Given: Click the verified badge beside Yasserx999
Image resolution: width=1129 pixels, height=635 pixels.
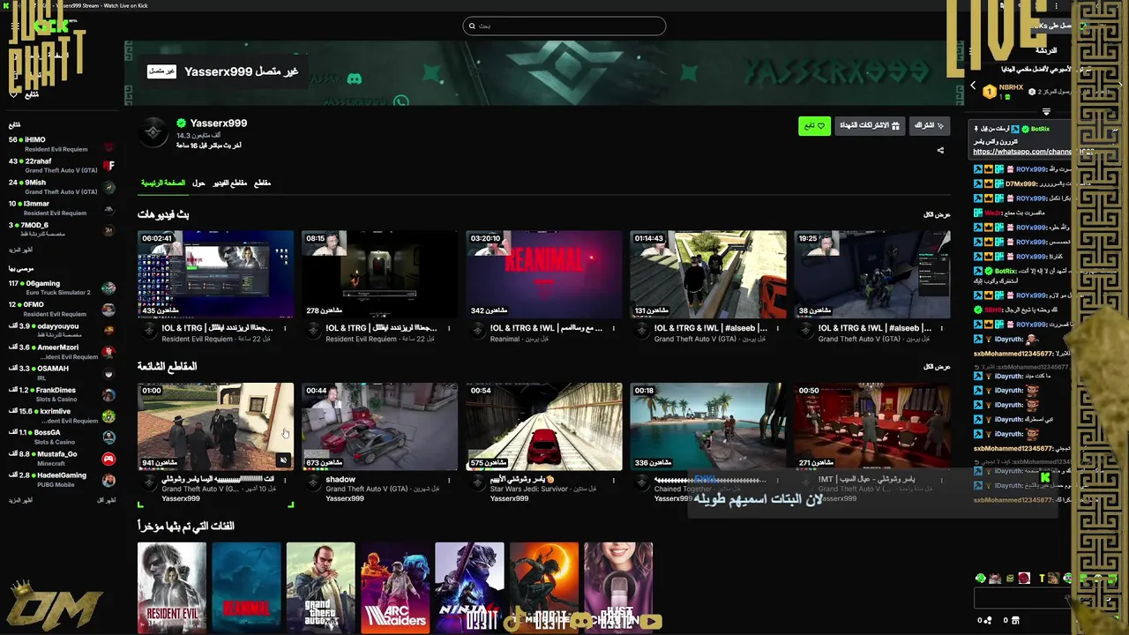Looking at the screenshot, I should tap(181, 123).
